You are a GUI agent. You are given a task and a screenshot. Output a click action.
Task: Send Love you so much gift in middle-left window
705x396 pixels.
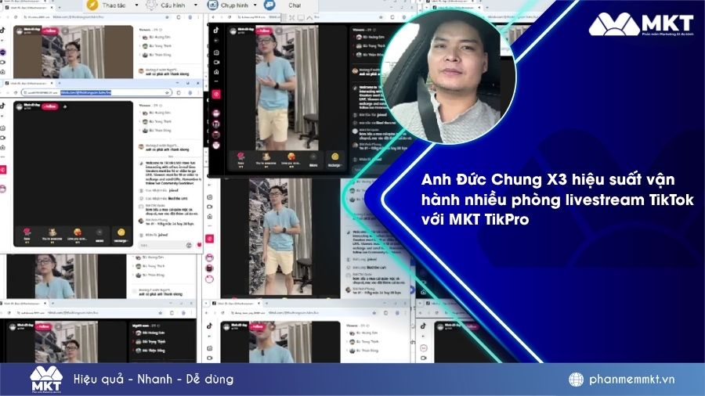tap(78, 234)
